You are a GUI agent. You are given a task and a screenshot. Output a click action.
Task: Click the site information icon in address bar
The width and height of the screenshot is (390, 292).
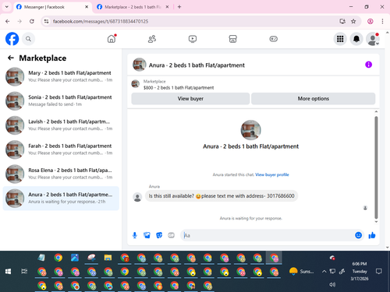46,21
